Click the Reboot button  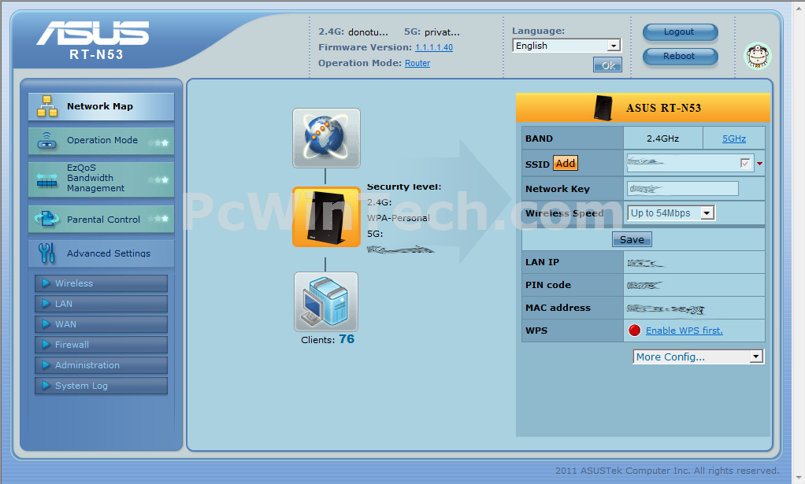[x=681, y=56]
